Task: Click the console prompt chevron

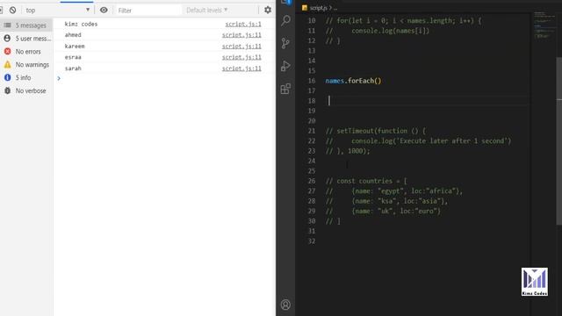Action: (59, 78)
